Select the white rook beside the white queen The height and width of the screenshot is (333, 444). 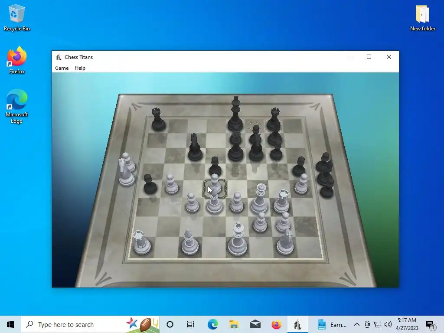282,201
